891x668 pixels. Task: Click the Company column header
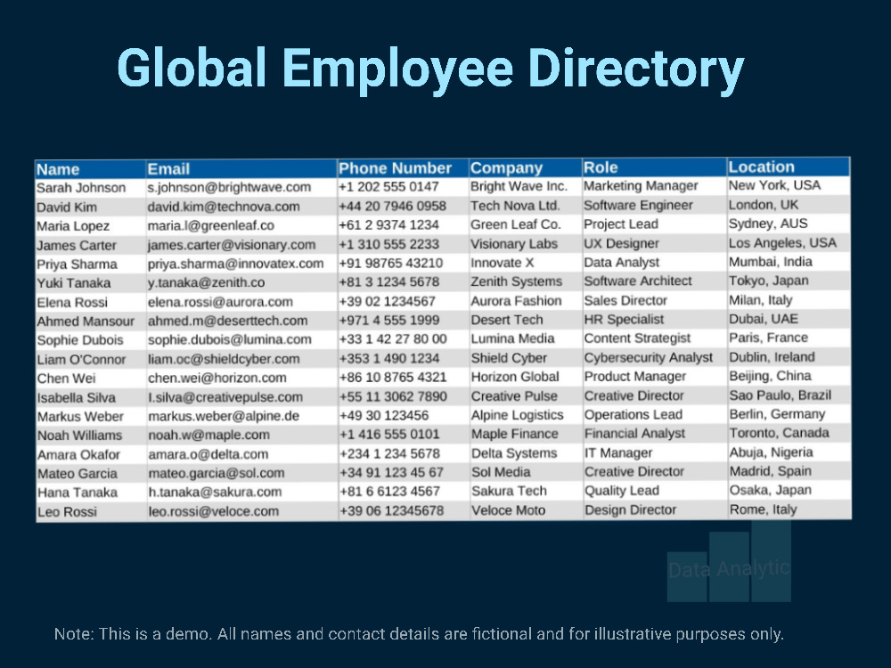click(x=526, y=167)
